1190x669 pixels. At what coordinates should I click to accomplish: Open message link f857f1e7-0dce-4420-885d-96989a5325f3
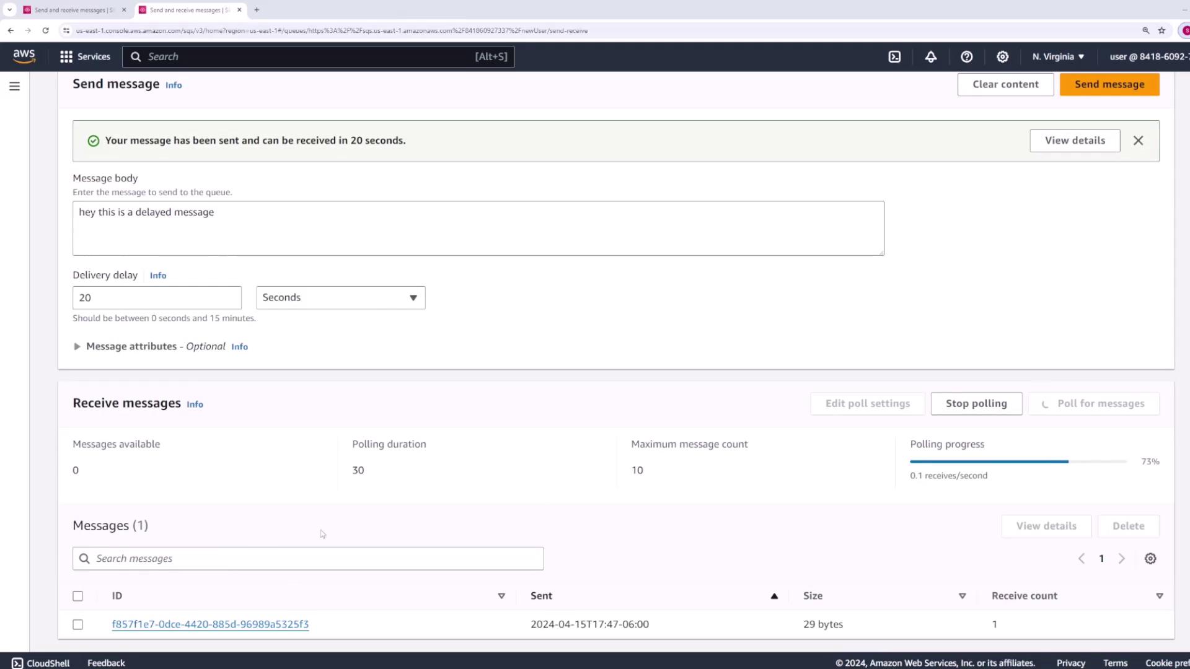210,624
